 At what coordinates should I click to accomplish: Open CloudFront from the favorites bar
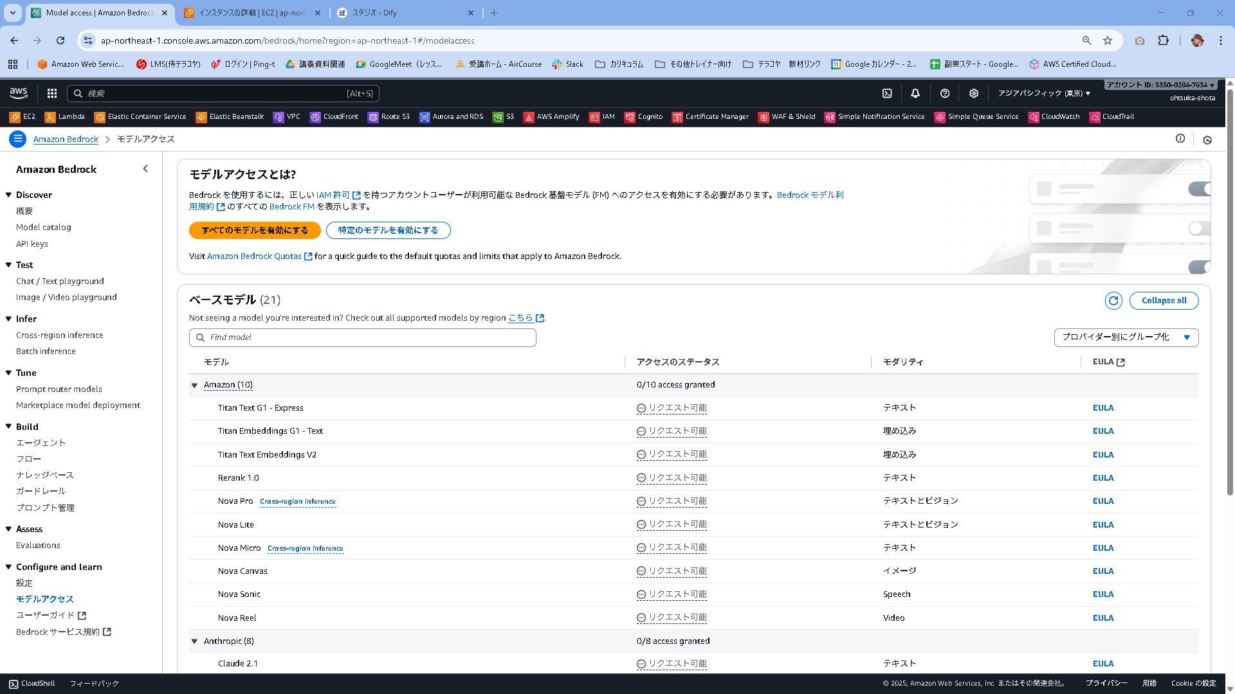click(x=334, y=116)
